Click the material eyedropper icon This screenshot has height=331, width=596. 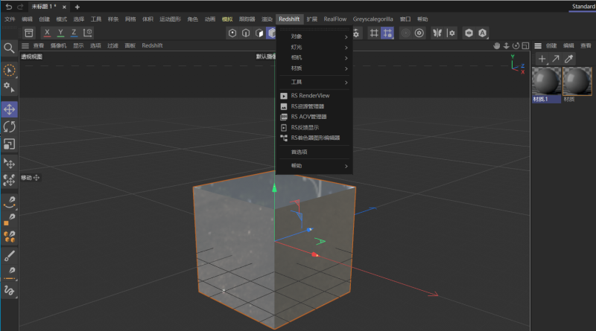569,59
